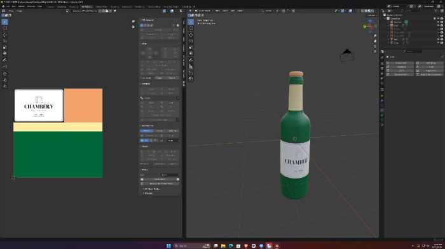Open UV editor's editor type dropdown
Screen dimensions: 445x249
point(4,11)
